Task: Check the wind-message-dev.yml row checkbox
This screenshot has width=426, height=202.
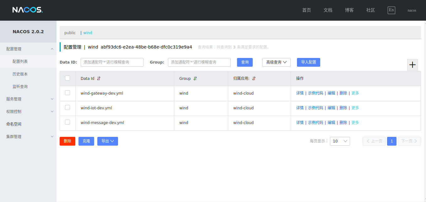Action: coord(67,122)
